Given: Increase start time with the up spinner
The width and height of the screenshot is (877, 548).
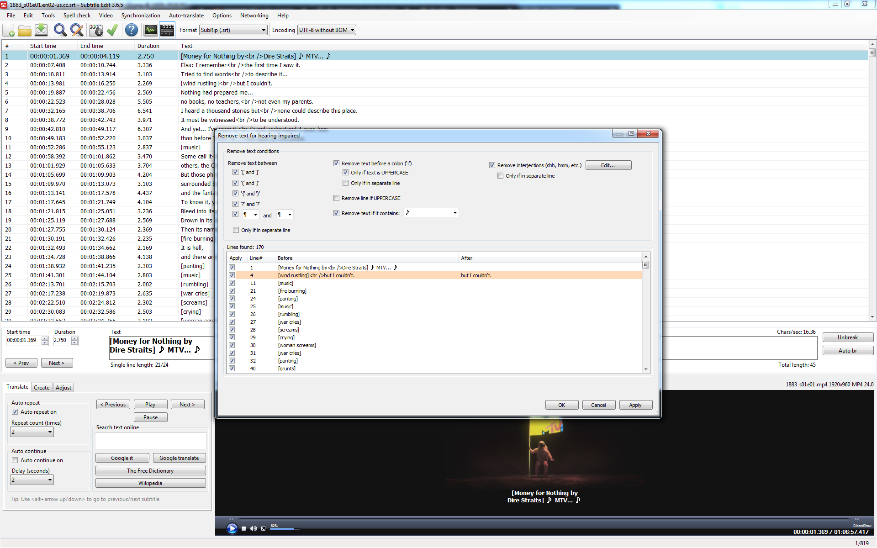Looking at the screenshot, I should tap(45, 338).
